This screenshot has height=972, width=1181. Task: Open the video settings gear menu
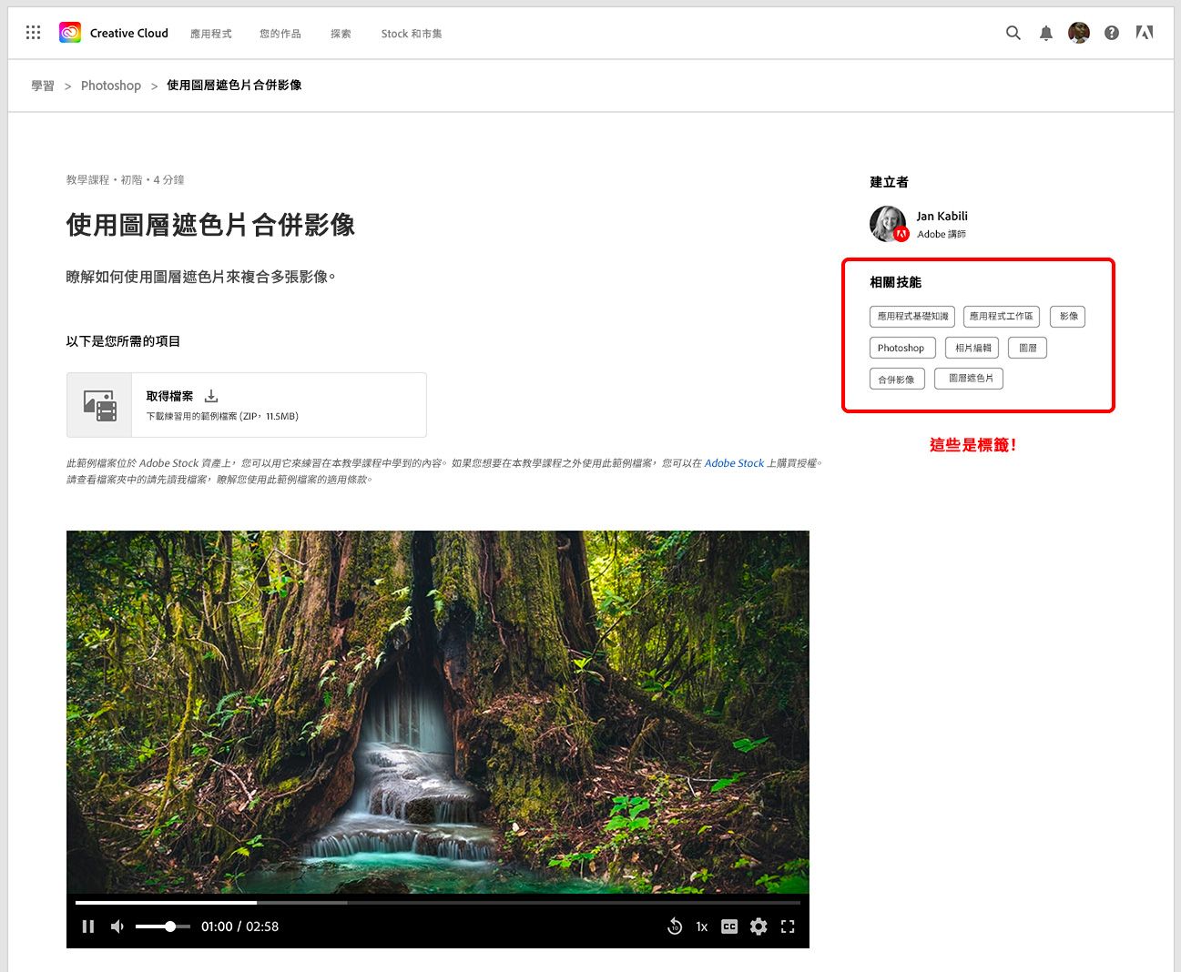click(758, 926)
